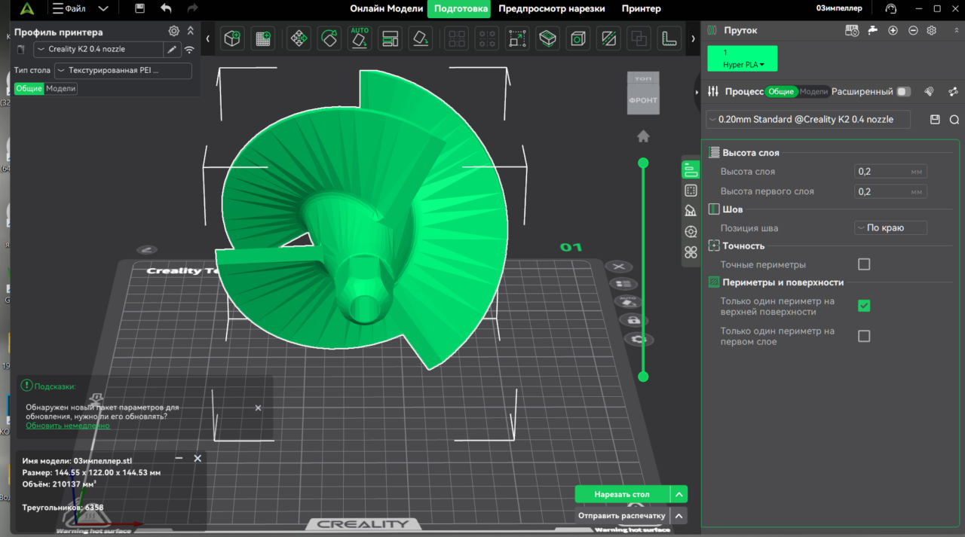The width and height of the screenshot is (965, 537).
Task: Click the add filament plus icon
Action: click(893, 30)
